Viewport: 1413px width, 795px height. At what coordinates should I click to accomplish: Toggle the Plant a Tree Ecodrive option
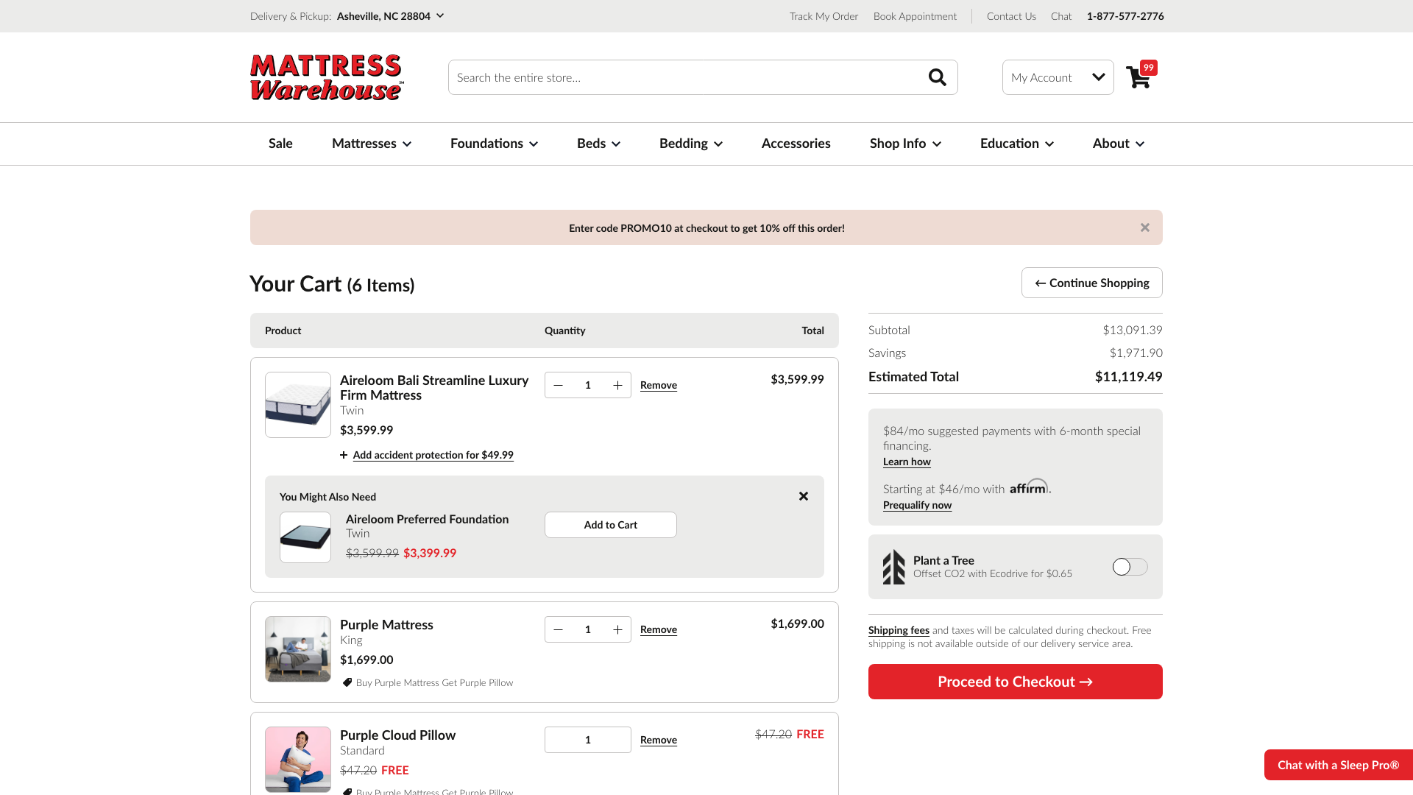tap(1129, 567)
